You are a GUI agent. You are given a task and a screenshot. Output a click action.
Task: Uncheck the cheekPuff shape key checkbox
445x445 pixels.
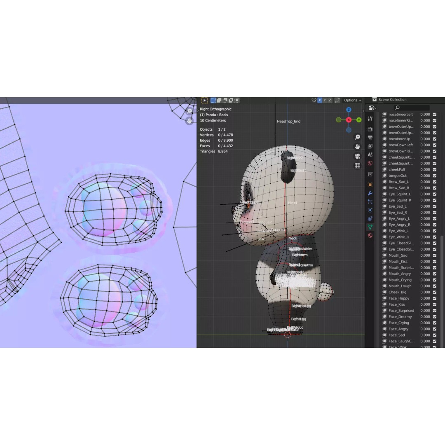coord(435,169)
